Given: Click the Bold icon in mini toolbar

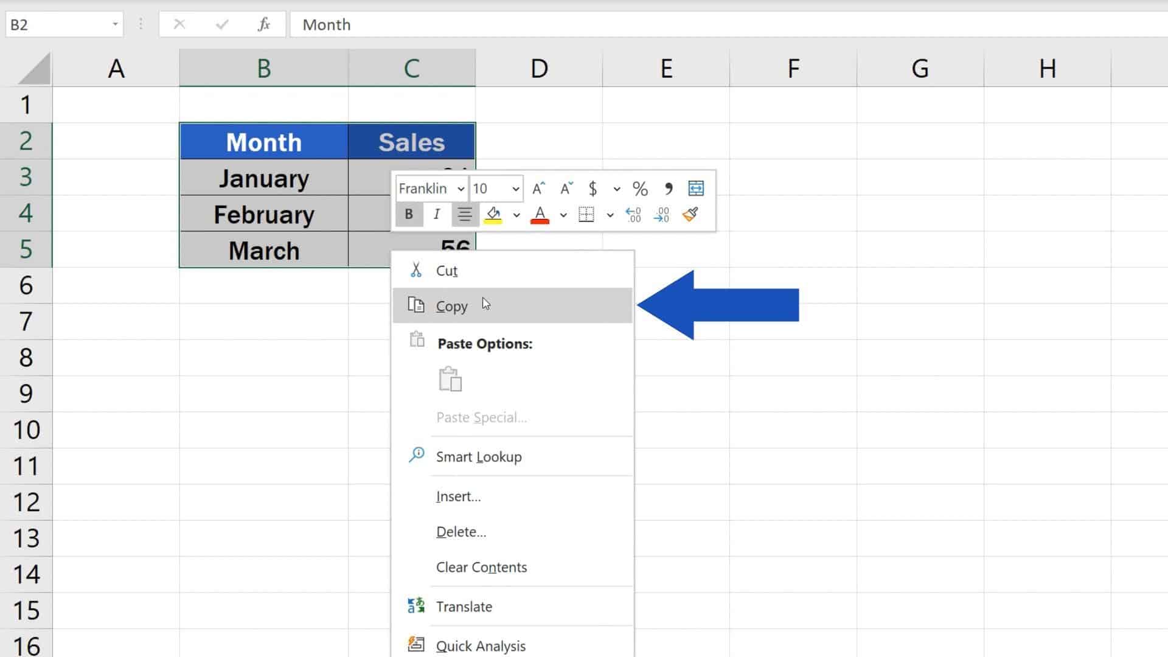Looking at the screenshot, I should coord(408,214).
